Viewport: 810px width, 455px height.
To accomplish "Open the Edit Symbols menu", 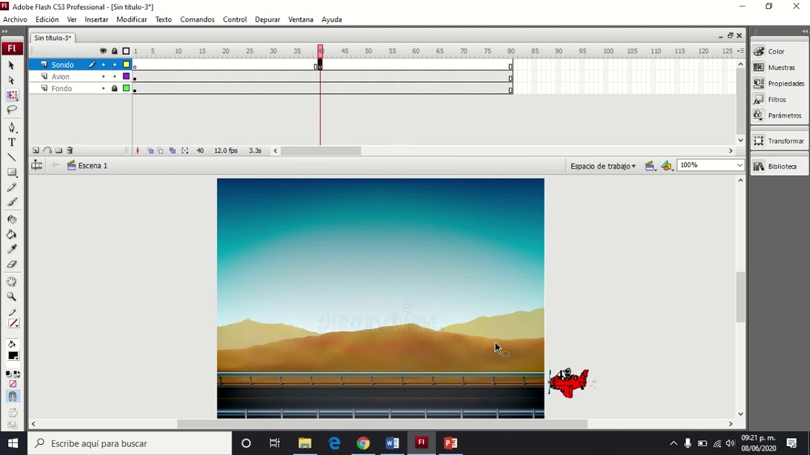I will coord(666,166).
